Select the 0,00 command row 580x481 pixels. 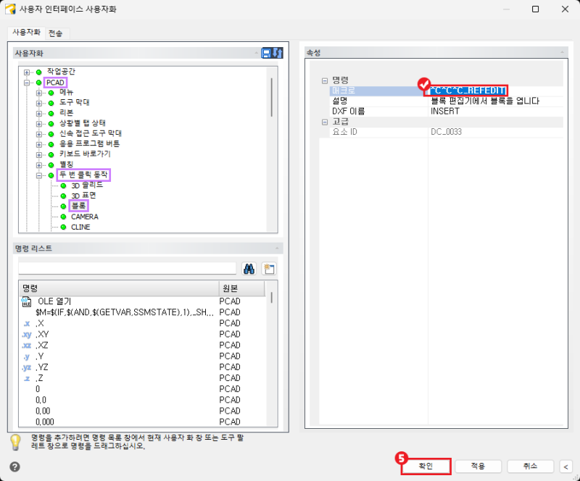coord(142,411)
